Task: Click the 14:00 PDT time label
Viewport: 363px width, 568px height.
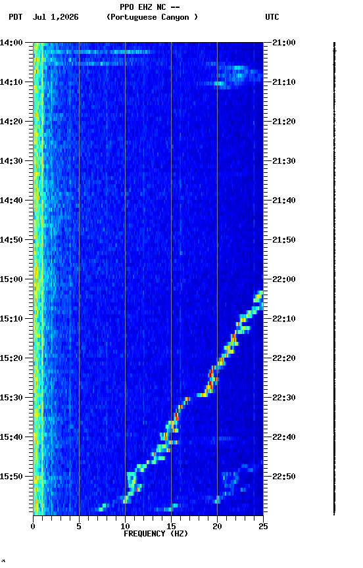Action: 11,43
